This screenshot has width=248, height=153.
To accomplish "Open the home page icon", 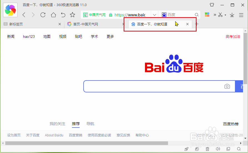I will coord(53,15).
